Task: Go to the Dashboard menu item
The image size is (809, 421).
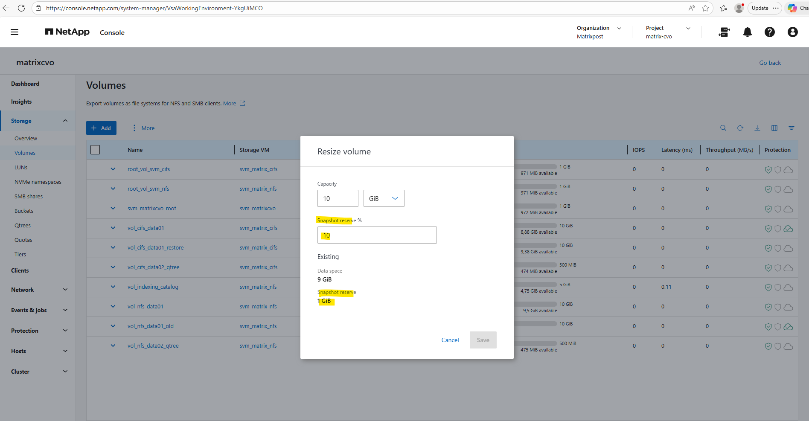Action: [25, 84]
